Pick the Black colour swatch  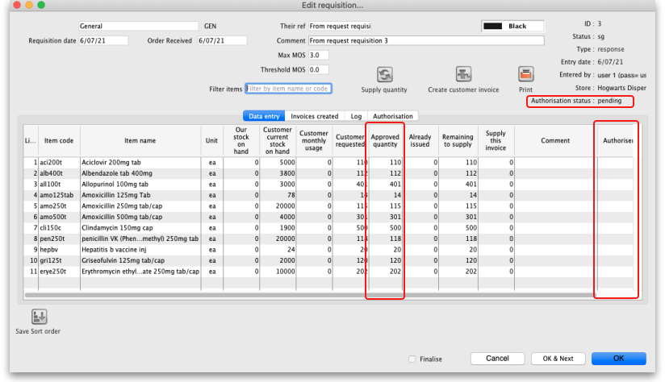[491, 26]
